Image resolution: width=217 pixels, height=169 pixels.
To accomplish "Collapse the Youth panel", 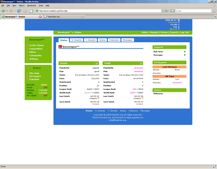I will pyautogui.click(x=141, y=63).
